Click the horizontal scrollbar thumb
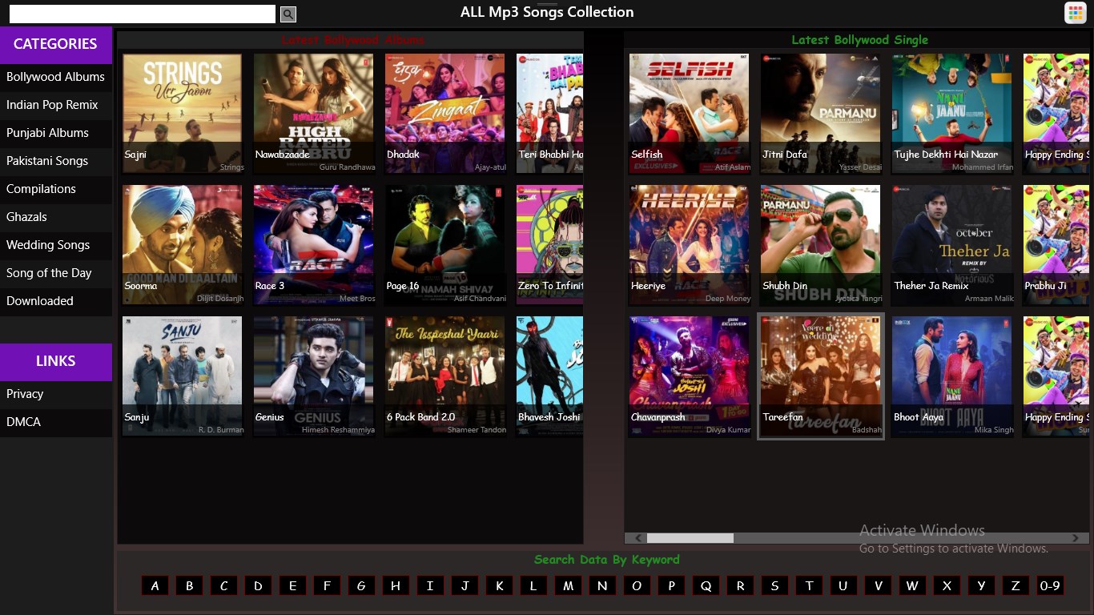This screenshot has width=1094, height=615. point(690,538)
